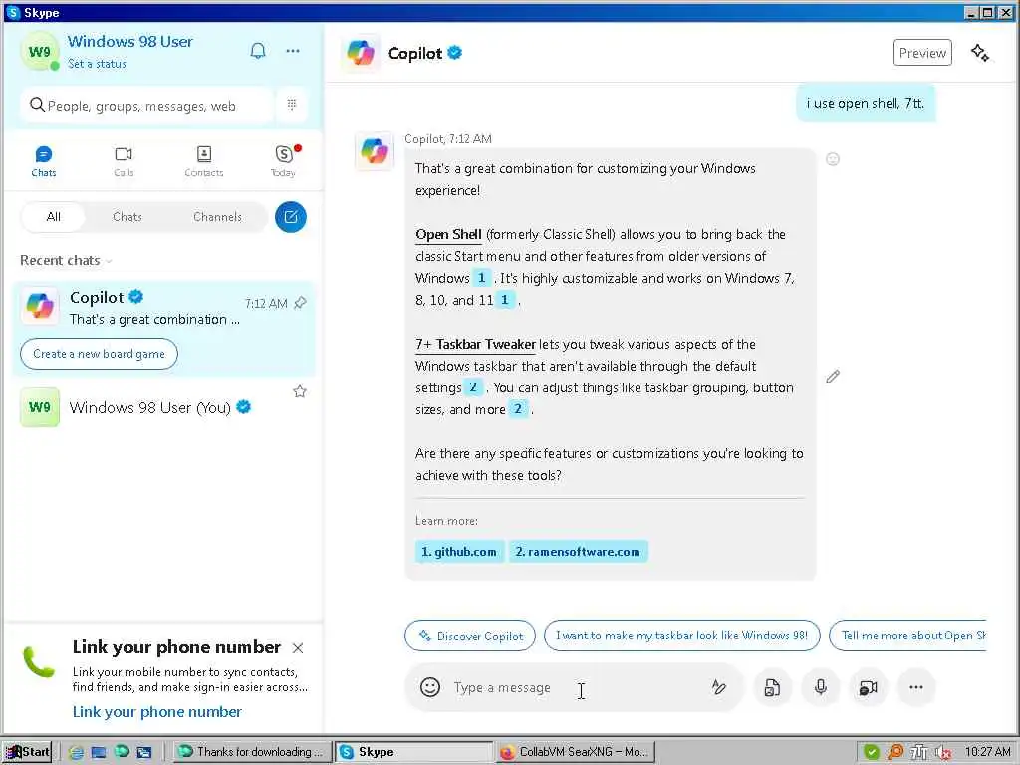Open the notifications bell

click(258, 51)
